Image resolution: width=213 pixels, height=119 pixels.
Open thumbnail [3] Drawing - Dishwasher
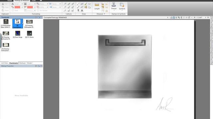pyautogui.click(x=29, y=23)
